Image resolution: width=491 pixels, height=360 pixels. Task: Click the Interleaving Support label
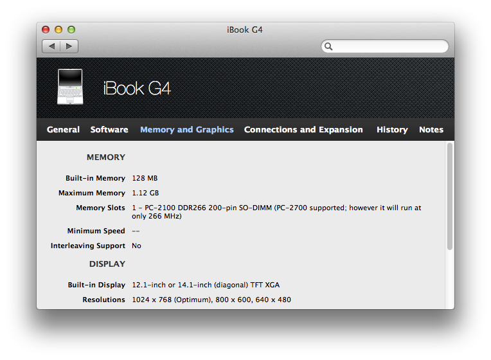88,246
